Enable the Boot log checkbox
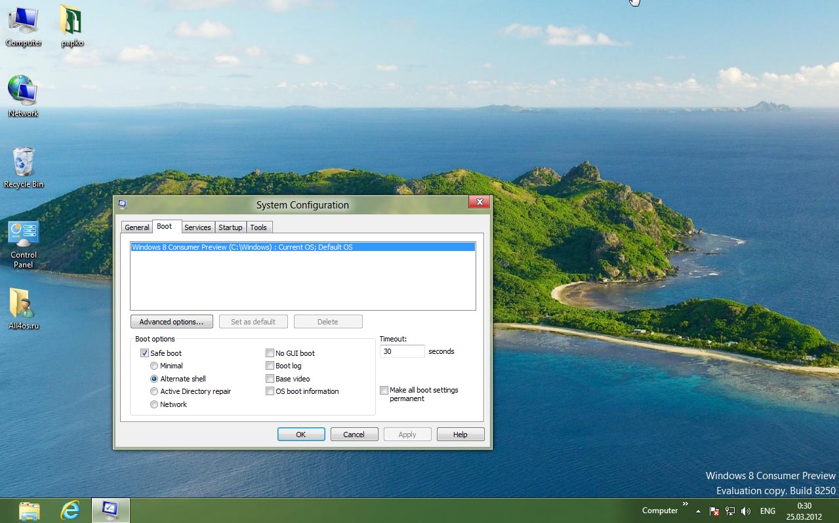 tap(270, 366)
